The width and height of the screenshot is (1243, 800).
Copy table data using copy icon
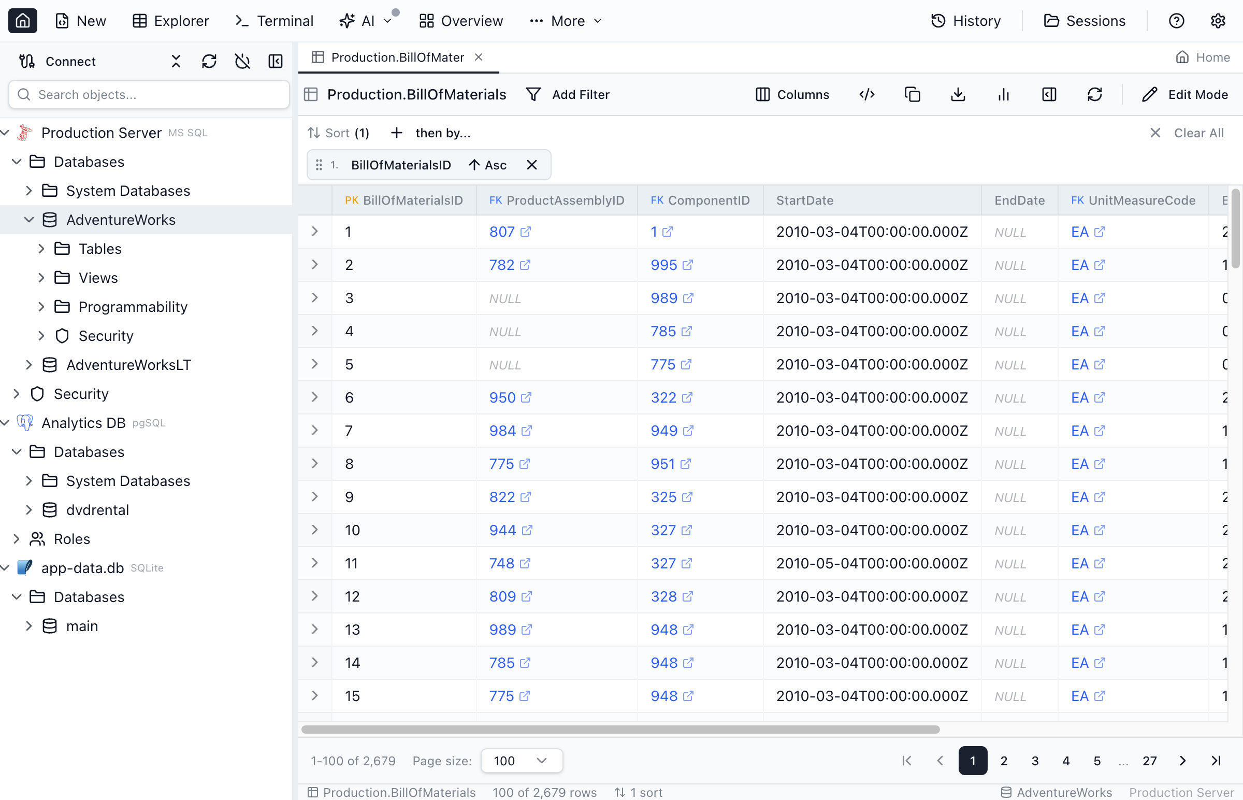click(x=912, y=94)
